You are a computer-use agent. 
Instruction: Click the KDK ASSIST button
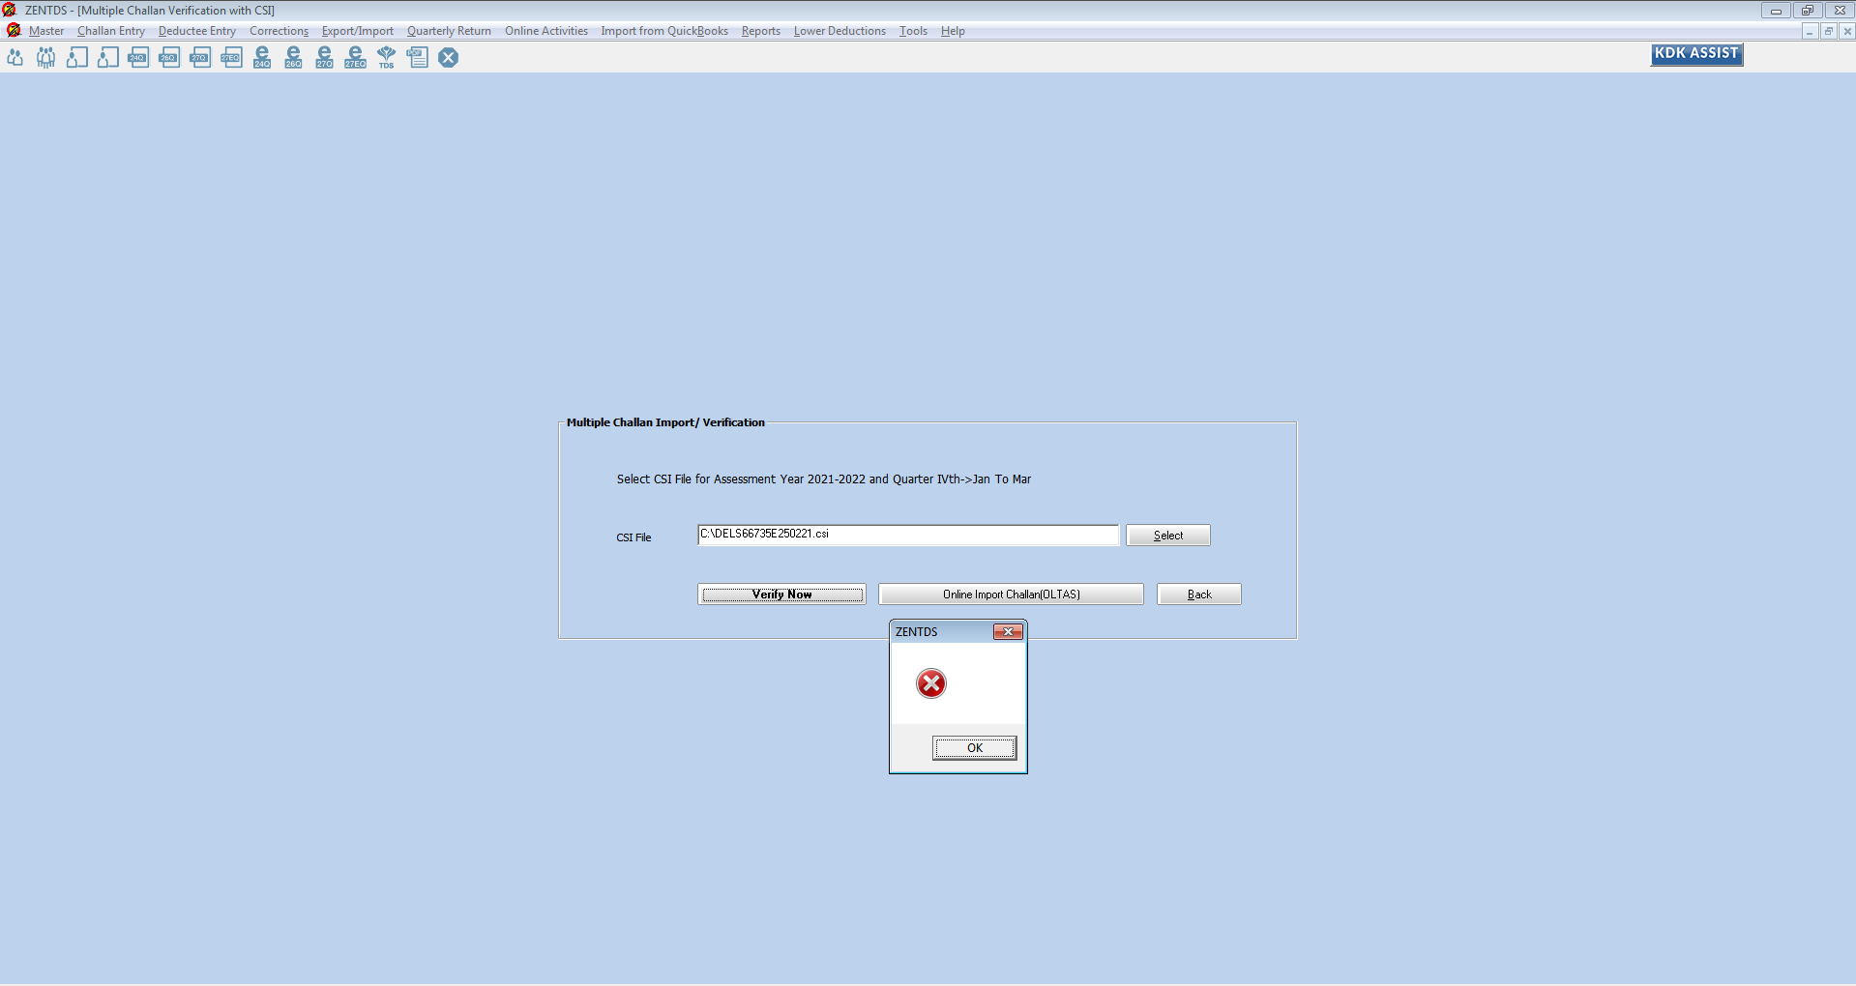(x=1696, y=54)
